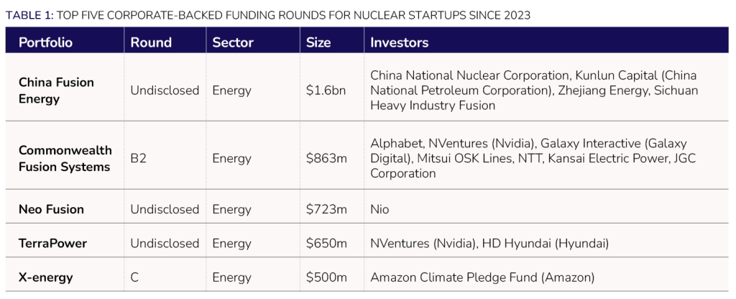736x299 pixels.
Task: Select the Commonwealth Fusion Systems cell
Action: (65, 158)
